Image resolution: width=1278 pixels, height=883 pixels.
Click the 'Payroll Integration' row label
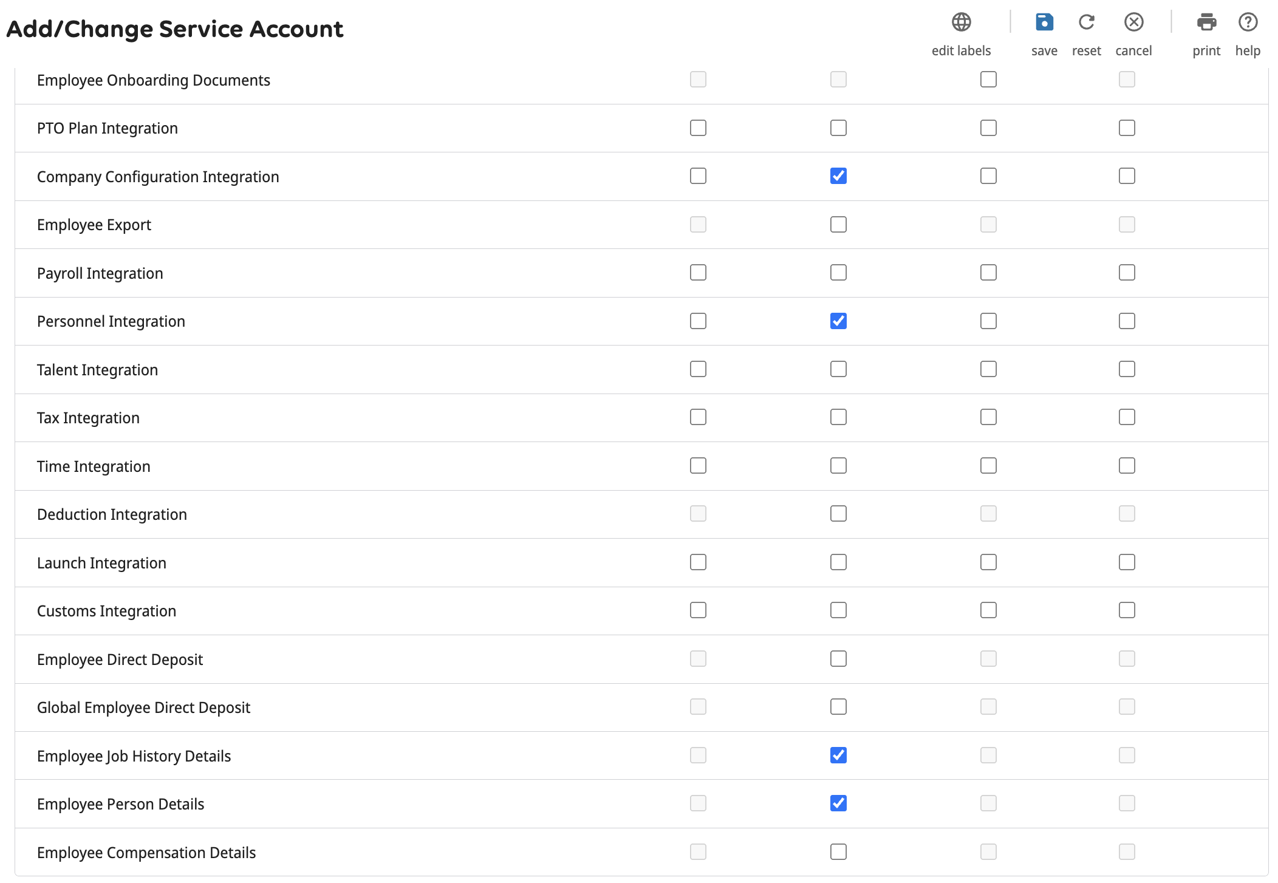100,273
